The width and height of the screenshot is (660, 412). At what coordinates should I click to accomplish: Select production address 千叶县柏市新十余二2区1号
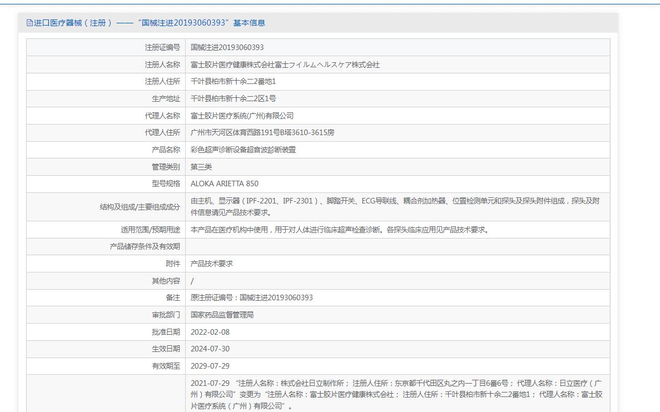coord(233,98)
